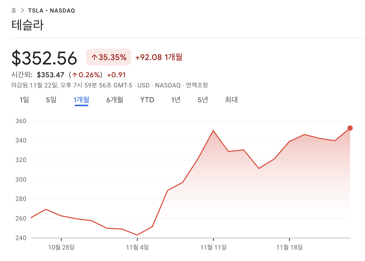Click the 11월 11일 axis label

[213, 247]
